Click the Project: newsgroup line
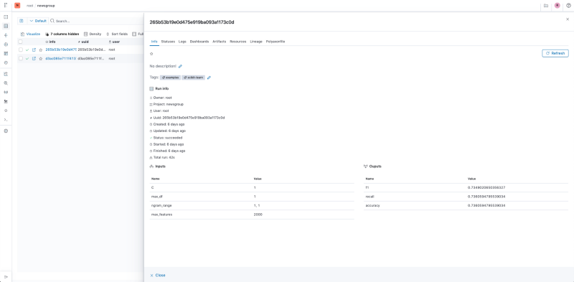Screen dimensions: 574x282 point(166,104)
